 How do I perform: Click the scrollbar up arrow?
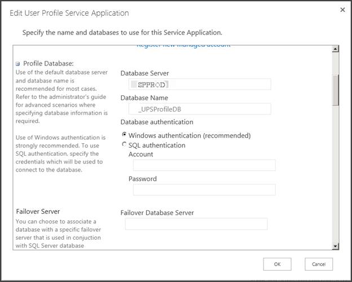(x=336, y=49)
